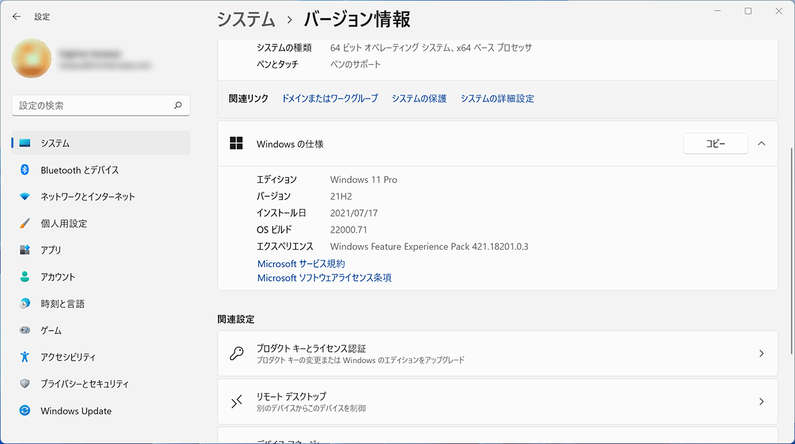Collapse the Windows の仕様 section

tap(761, 143)
